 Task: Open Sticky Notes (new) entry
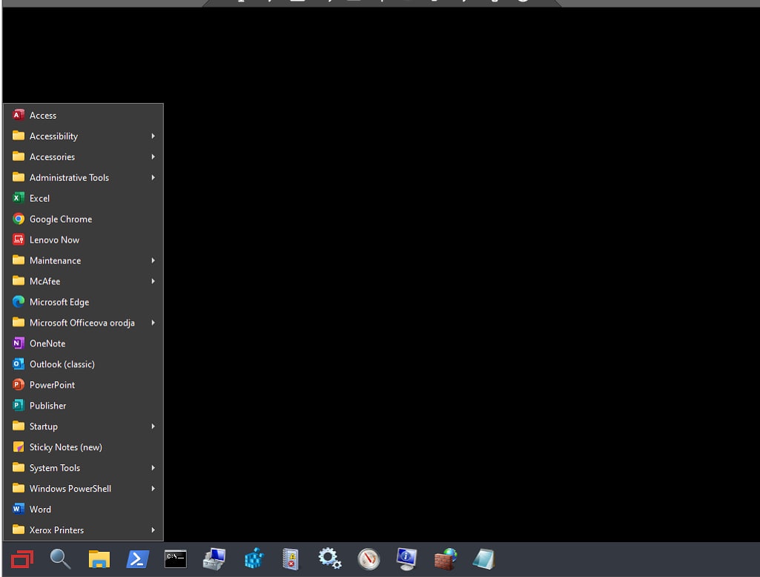coord(83,447)
